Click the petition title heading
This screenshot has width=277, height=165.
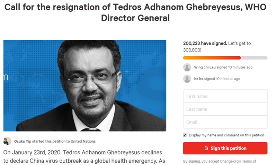coord(135,12)
